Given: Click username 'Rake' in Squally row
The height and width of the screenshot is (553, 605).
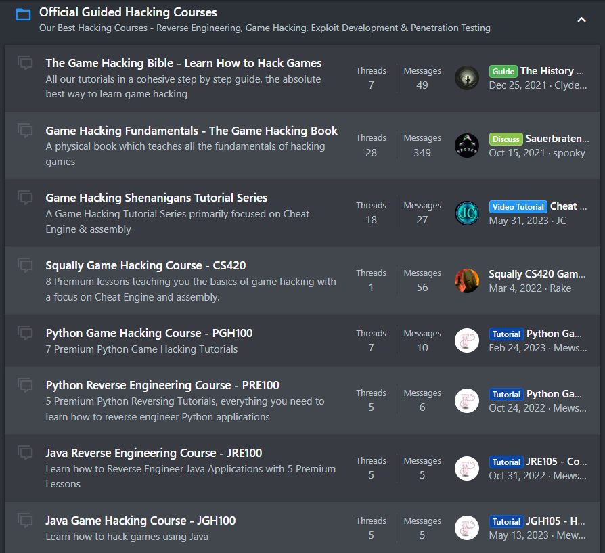Looking at the screenshot, I should (x=560, y=288).
